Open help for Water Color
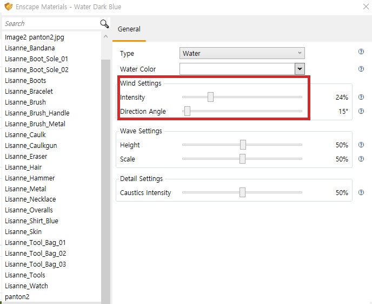Viewport: 372px width, 304px height. point(361,69)
